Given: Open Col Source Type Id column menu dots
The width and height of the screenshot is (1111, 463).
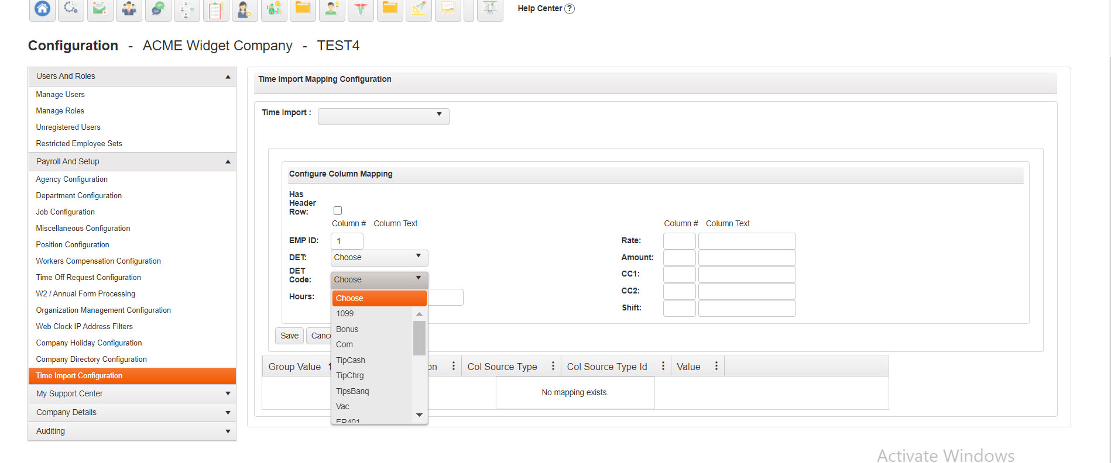Looking at the screenshot, I should 663,366.
